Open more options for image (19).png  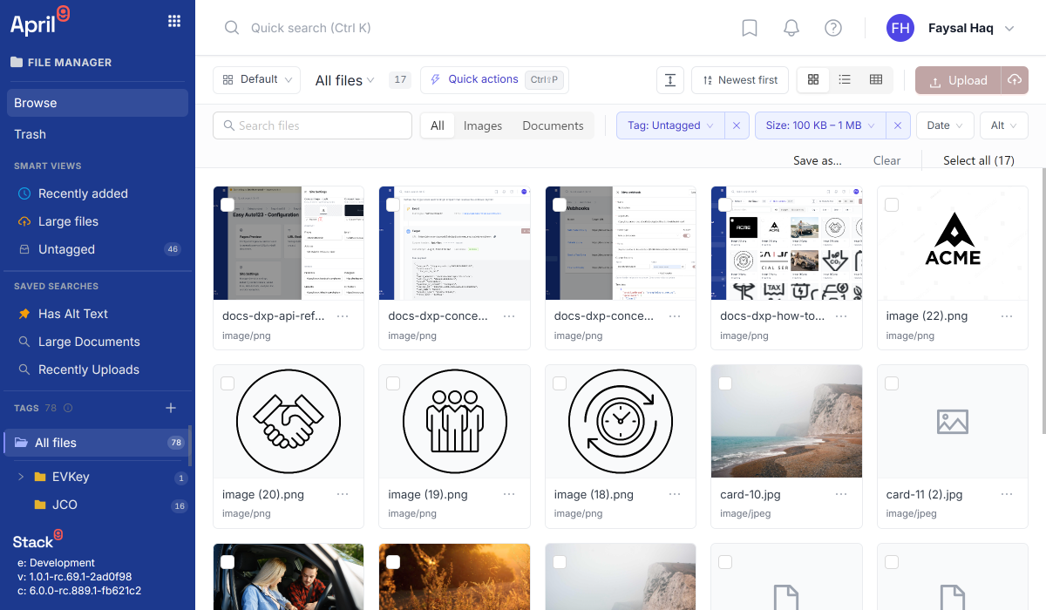[509, 494]
